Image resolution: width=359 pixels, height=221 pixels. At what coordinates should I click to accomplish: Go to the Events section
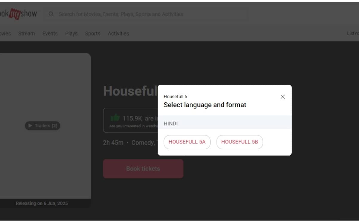[50, 34]
